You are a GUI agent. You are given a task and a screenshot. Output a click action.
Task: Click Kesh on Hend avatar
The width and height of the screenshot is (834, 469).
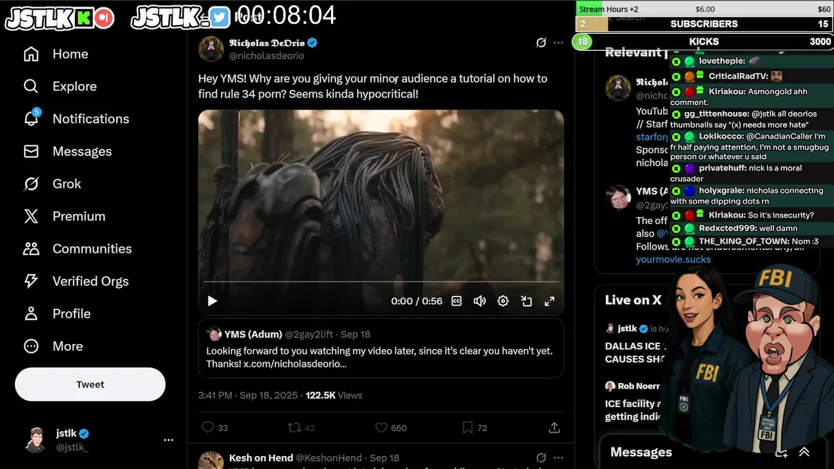[x=210, y=461]
